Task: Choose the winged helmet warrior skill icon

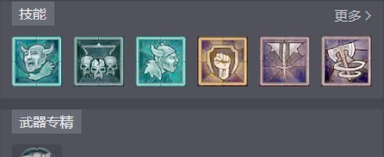Action: (x=161, y=61)
